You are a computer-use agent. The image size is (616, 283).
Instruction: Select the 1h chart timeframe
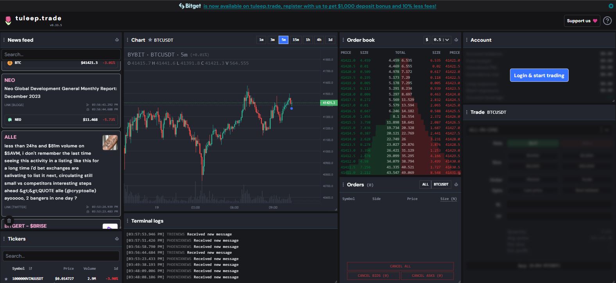308,40
